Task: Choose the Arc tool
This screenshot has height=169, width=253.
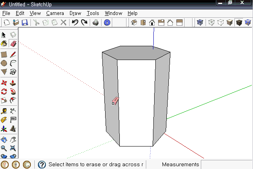Action: 13,63
